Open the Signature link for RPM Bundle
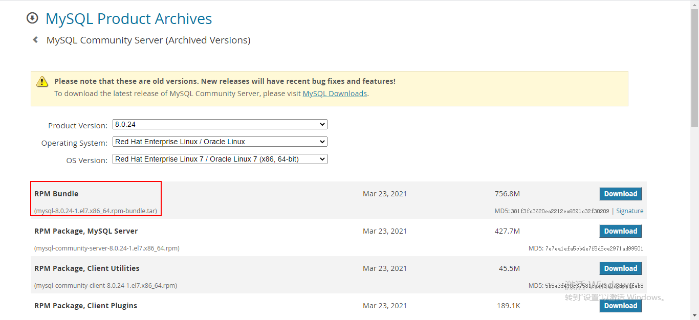699x320 pixels. (629, 211)
